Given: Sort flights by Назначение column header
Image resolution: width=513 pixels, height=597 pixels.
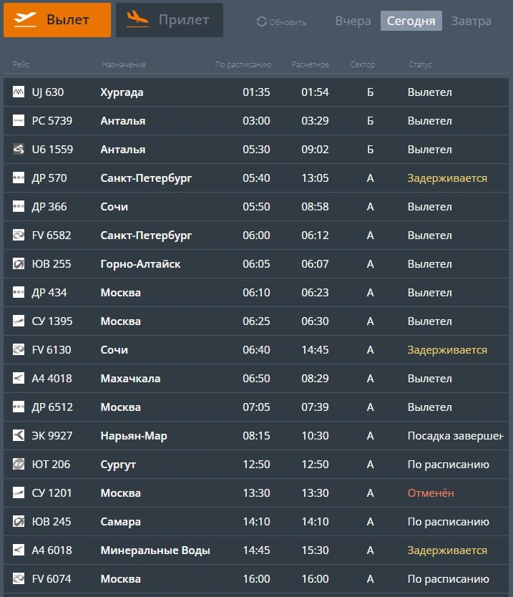Looking at the screenshot, I should [124, 65].
